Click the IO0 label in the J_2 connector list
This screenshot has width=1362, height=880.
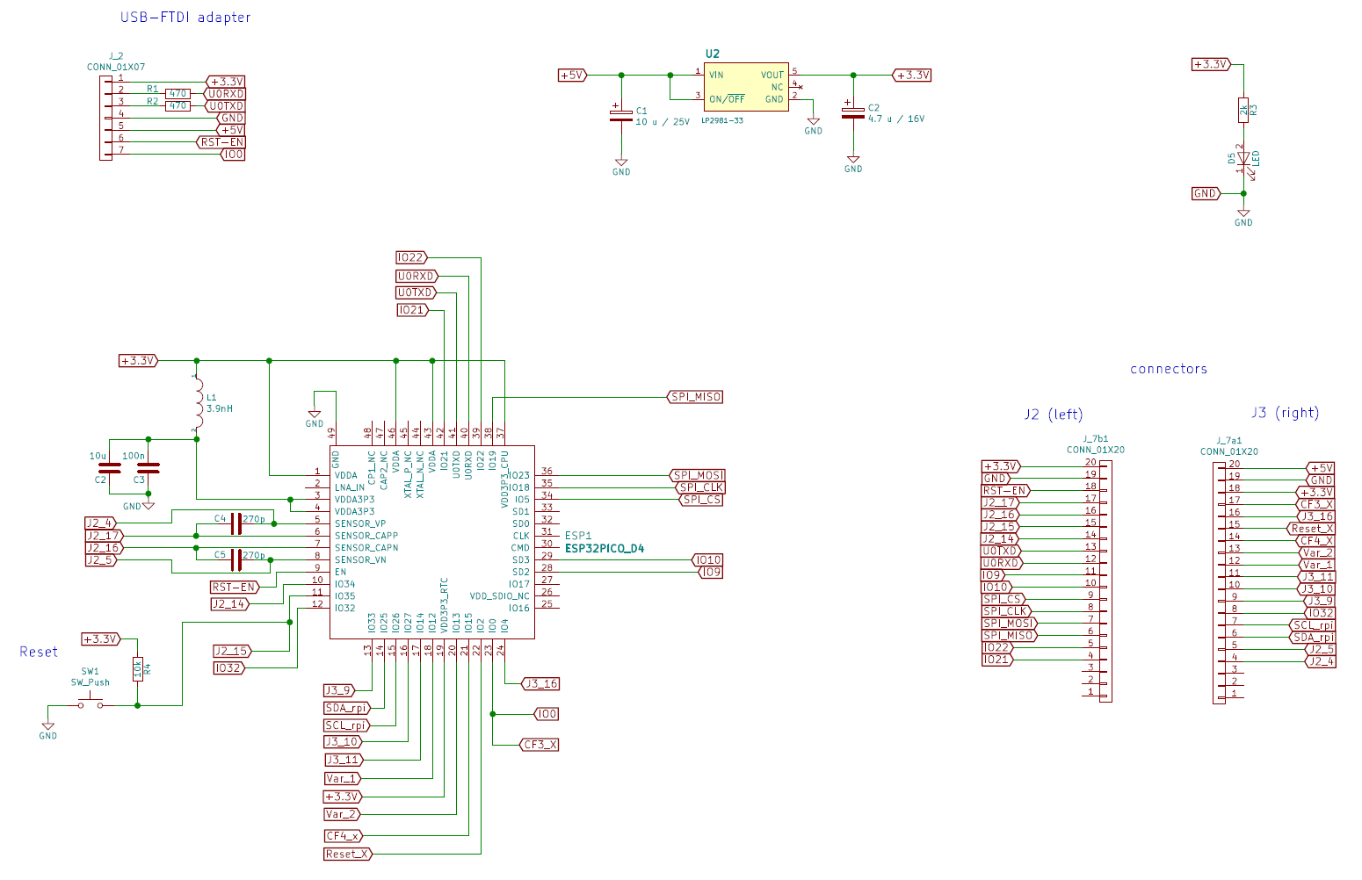click(233, 154)
